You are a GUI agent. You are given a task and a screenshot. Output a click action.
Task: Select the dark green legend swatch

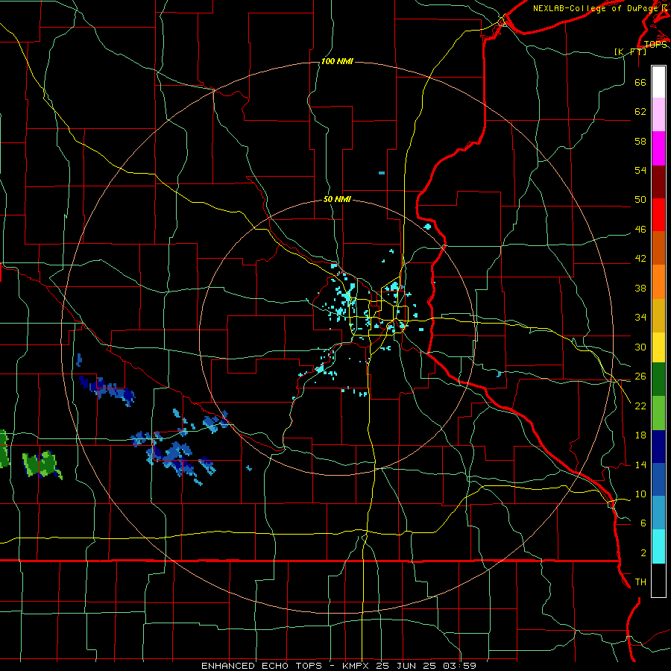(658, 379)
